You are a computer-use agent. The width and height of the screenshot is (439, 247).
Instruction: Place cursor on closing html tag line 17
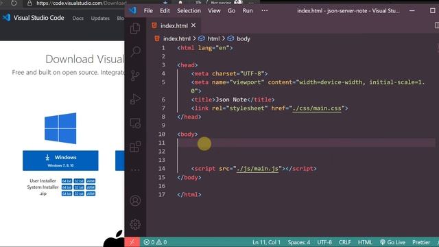(x=189, y=195)
